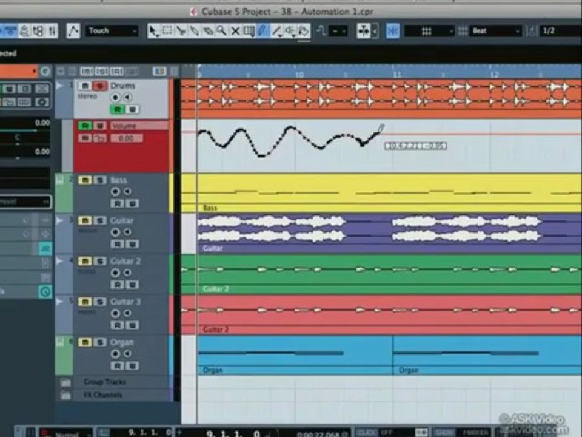
Task: Lock the Volume automation lane
Action: tap(99, 138)
